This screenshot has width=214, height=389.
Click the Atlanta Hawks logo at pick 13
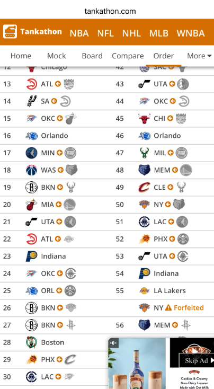[31, 84]
